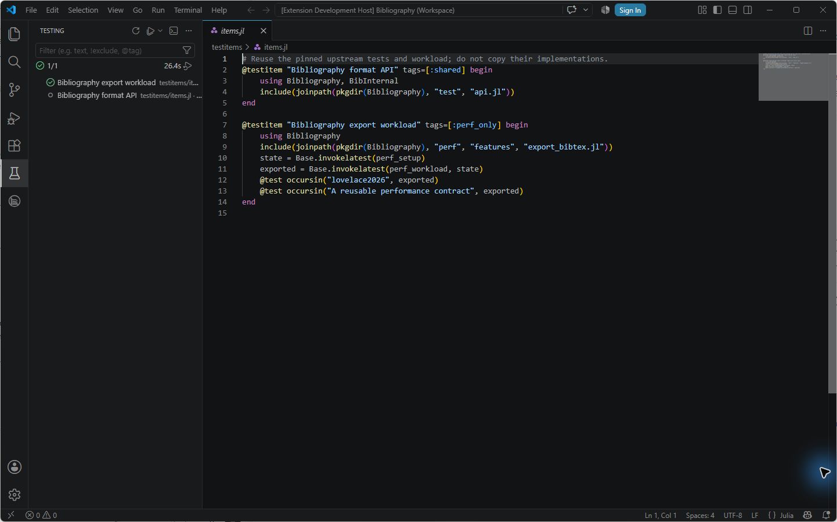
Task: Change indentation via Spaces: 4
Action: coord(700,515)
